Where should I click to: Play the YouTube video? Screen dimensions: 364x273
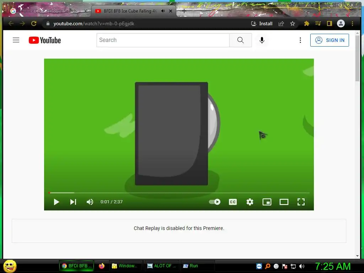[56, 202]
